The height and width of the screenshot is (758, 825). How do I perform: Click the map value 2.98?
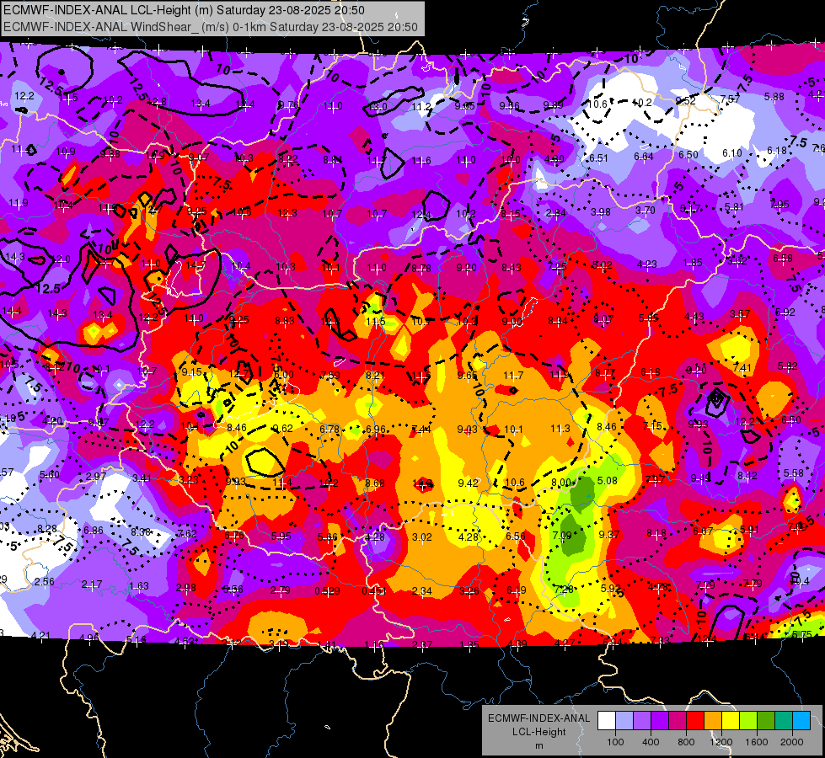pos(185,588)
